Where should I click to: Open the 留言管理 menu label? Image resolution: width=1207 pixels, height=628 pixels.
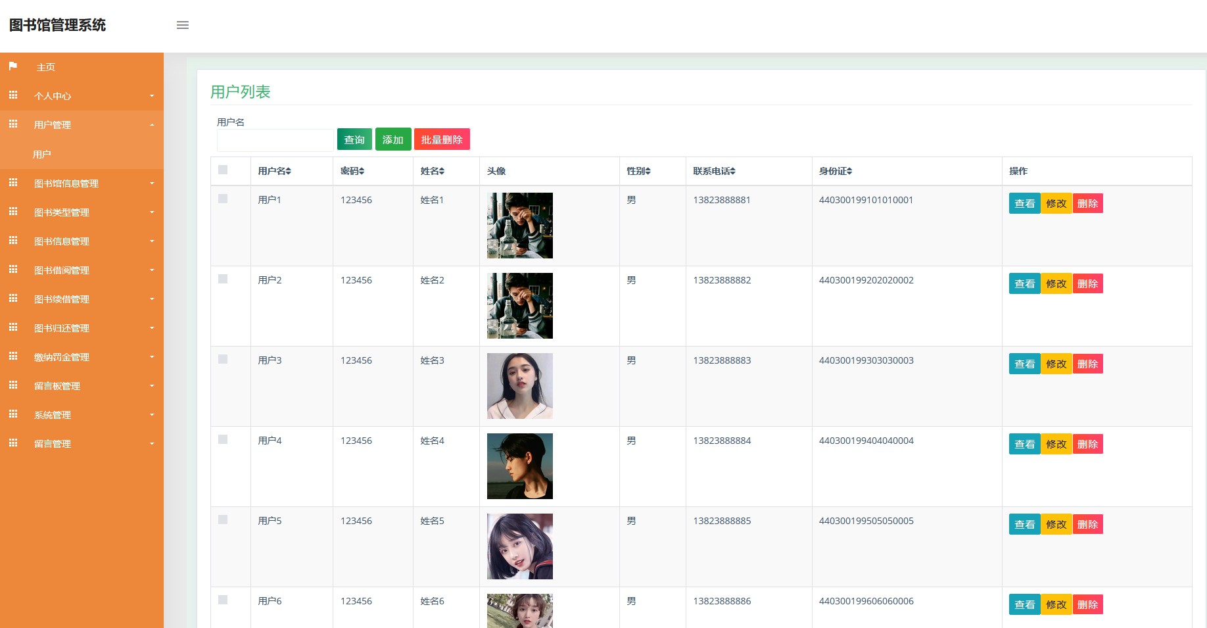pyautogui.click(x=53, y=444)
